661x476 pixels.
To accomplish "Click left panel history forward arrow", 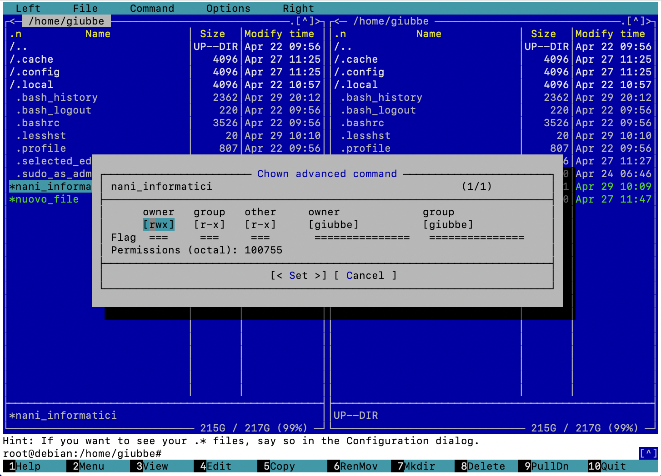I will coord(317,21).
